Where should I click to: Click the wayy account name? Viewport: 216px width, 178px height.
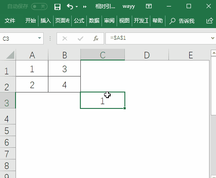pos(129,6)
